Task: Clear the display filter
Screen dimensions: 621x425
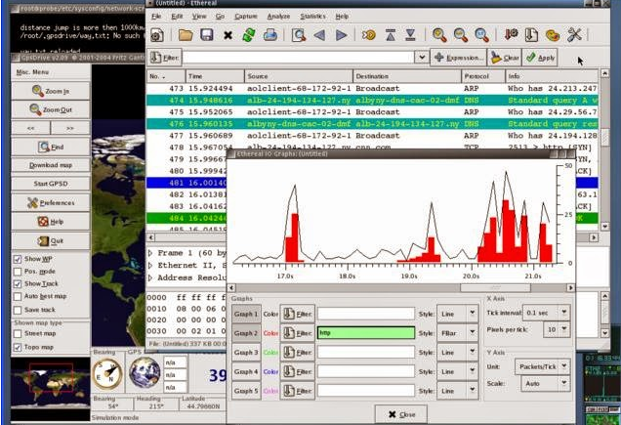Action: (x=505, y=58)
